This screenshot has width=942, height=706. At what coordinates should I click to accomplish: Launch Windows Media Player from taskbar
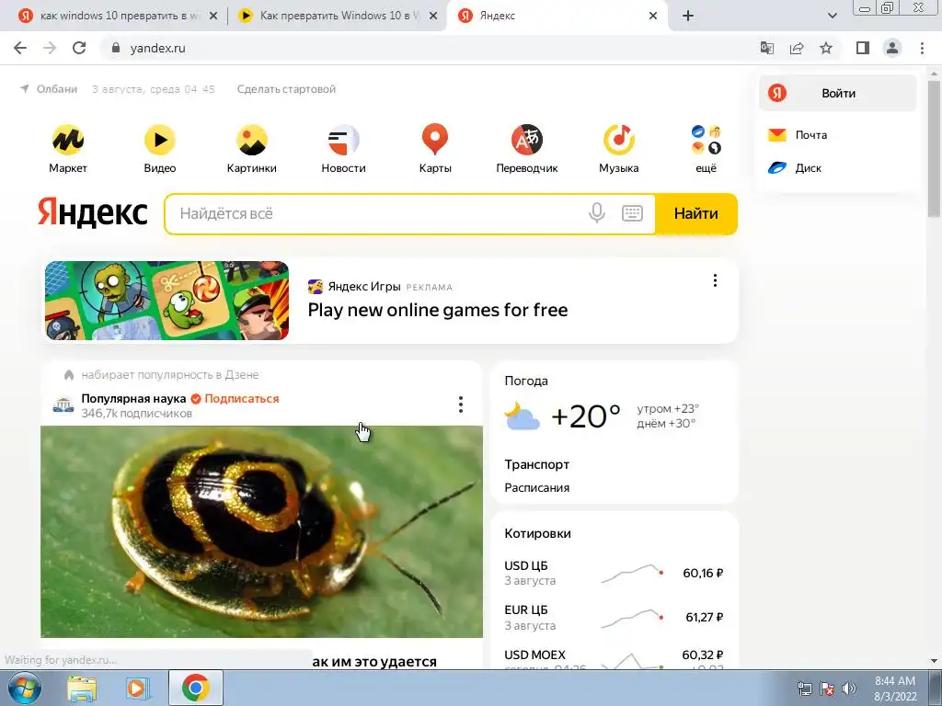click(138, 688)
